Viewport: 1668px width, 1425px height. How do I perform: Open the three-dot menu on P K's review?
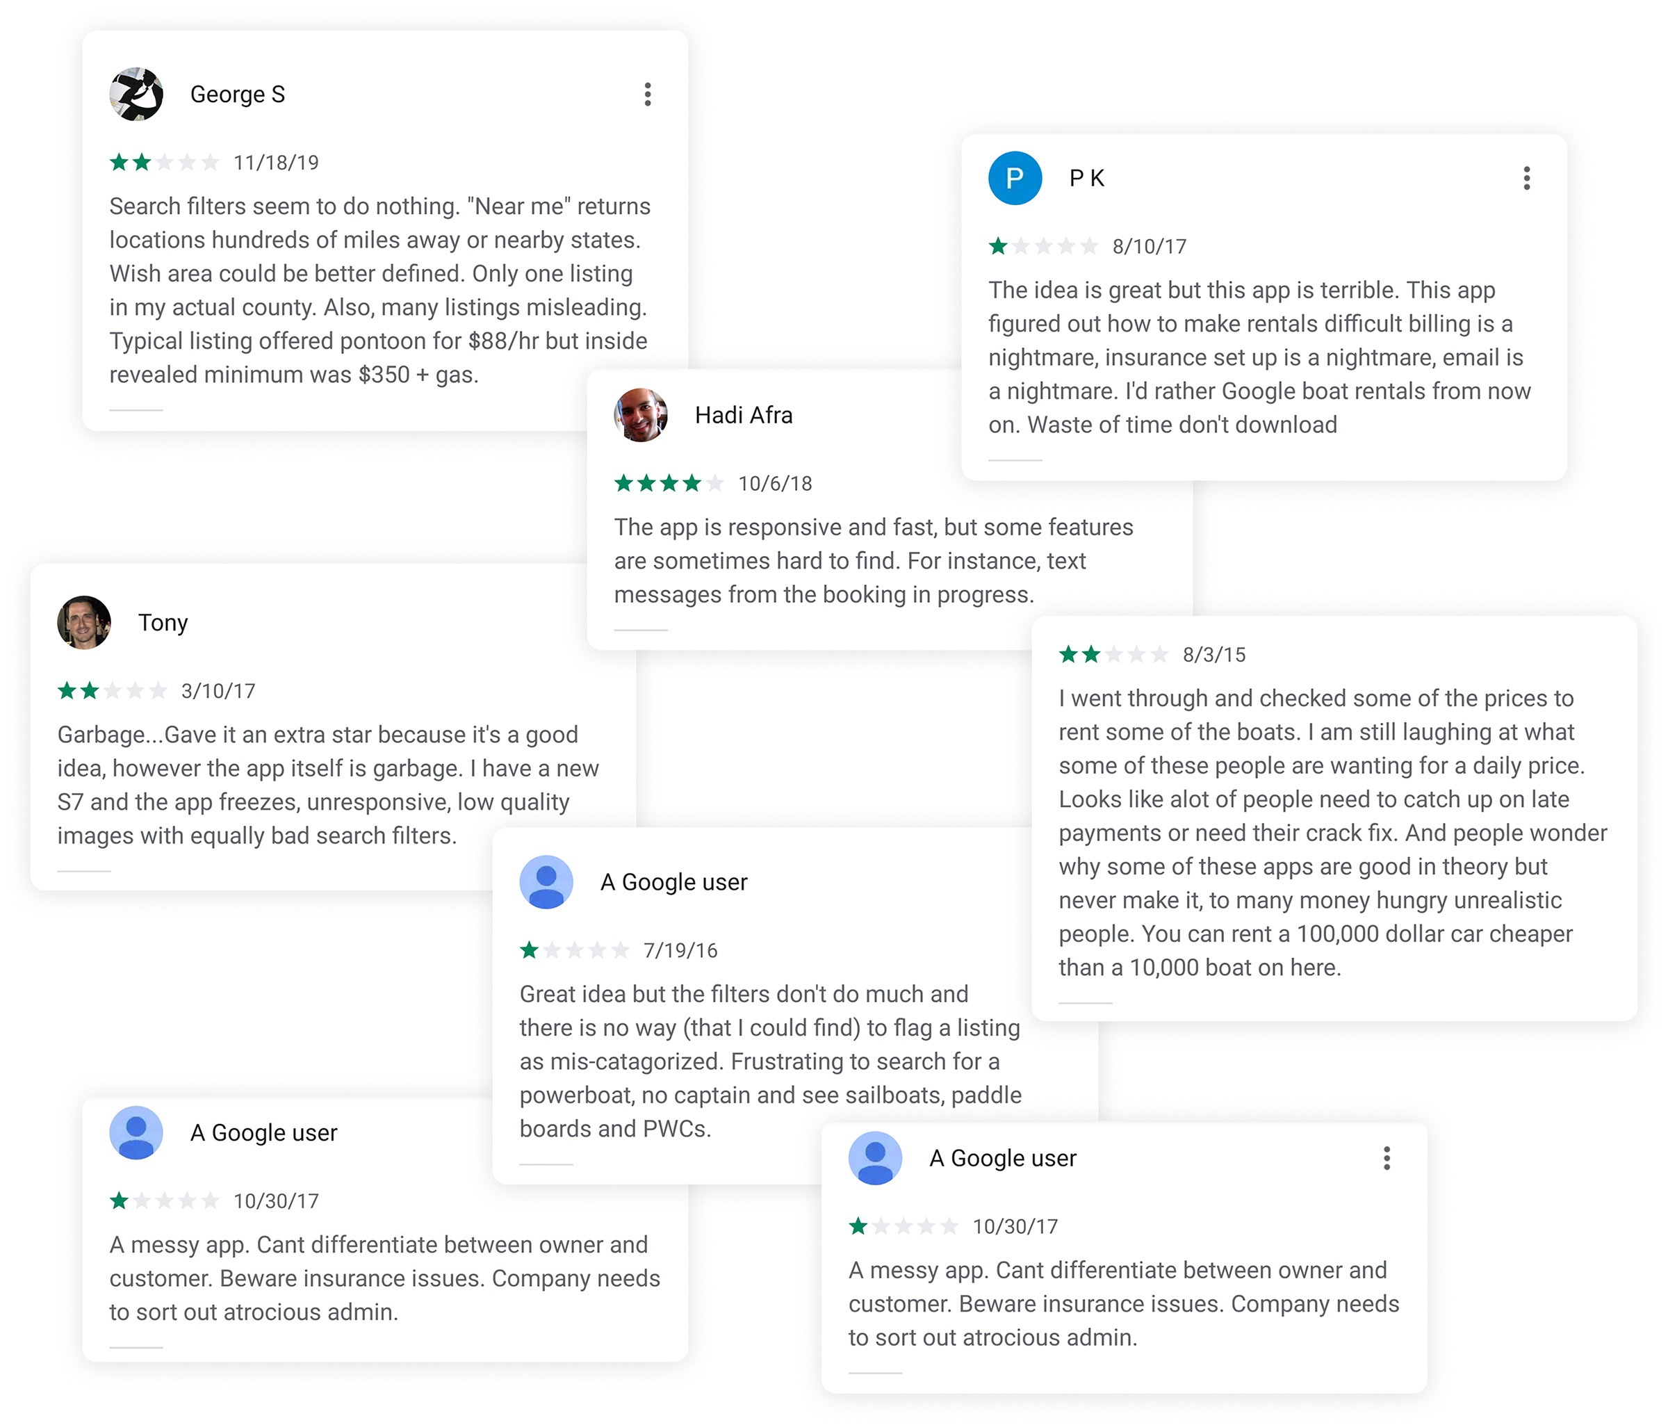click(1526, 178)
